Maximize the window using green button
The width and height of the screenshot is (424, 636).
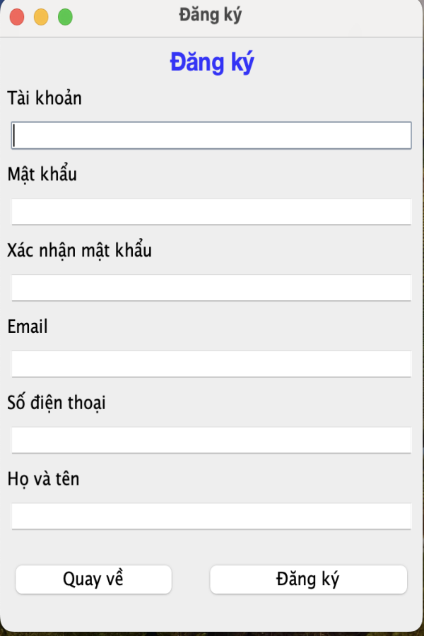click(x=65, y=17)
